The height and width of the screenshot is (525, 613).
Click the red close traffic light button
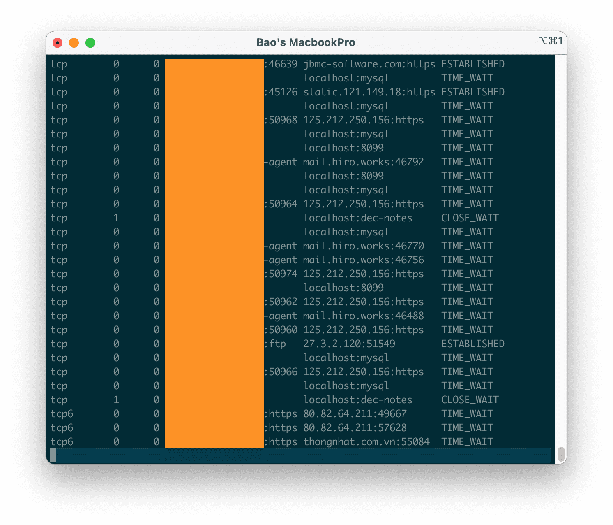click(x=58, y=42)
